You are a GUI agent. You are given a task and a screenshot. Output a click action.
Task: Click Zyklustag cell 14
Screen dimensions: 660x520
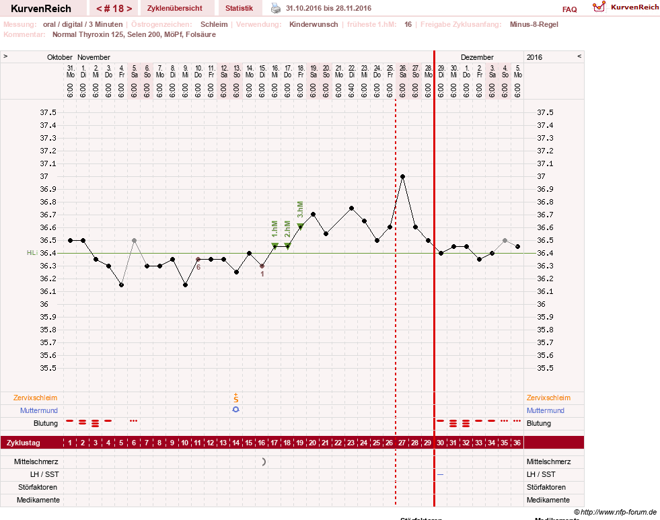236,443
